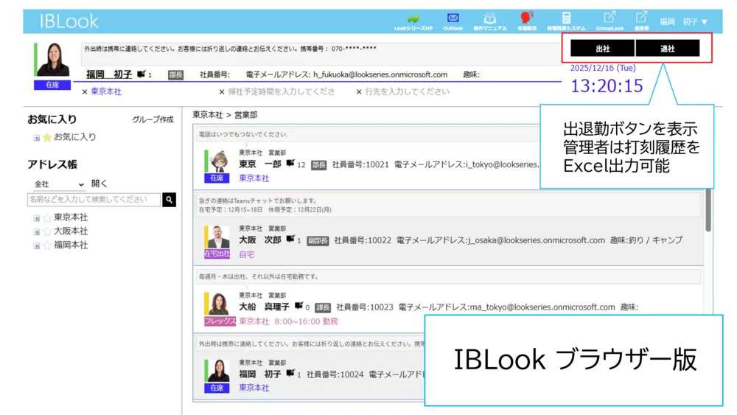The image size is (737, 415).
Task: Click the message flag beside 大阪 次郎
Action: pyautogui.click(x=290, y=240)
